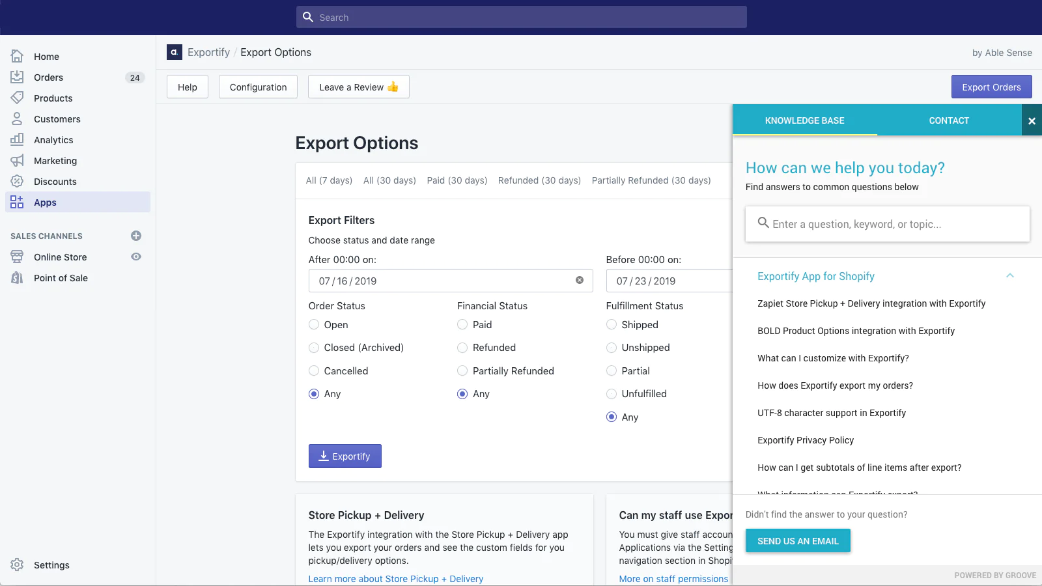This screenshot has height=586, width=1042.
Task: Select Unfulfilled fulfillment status
Action: [x=612, y=394]
